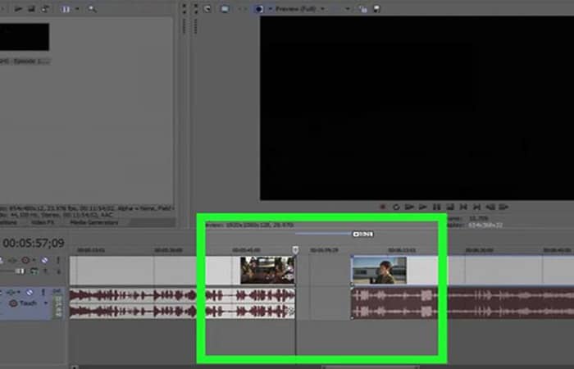The image size is (574, 369).
Task: Adjust the video track level slider
Action: 20,271
